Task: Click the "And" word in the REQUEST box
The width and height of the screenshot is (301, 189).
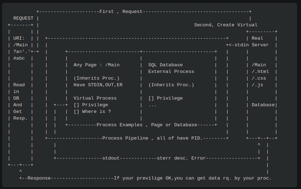Action: 18,105
